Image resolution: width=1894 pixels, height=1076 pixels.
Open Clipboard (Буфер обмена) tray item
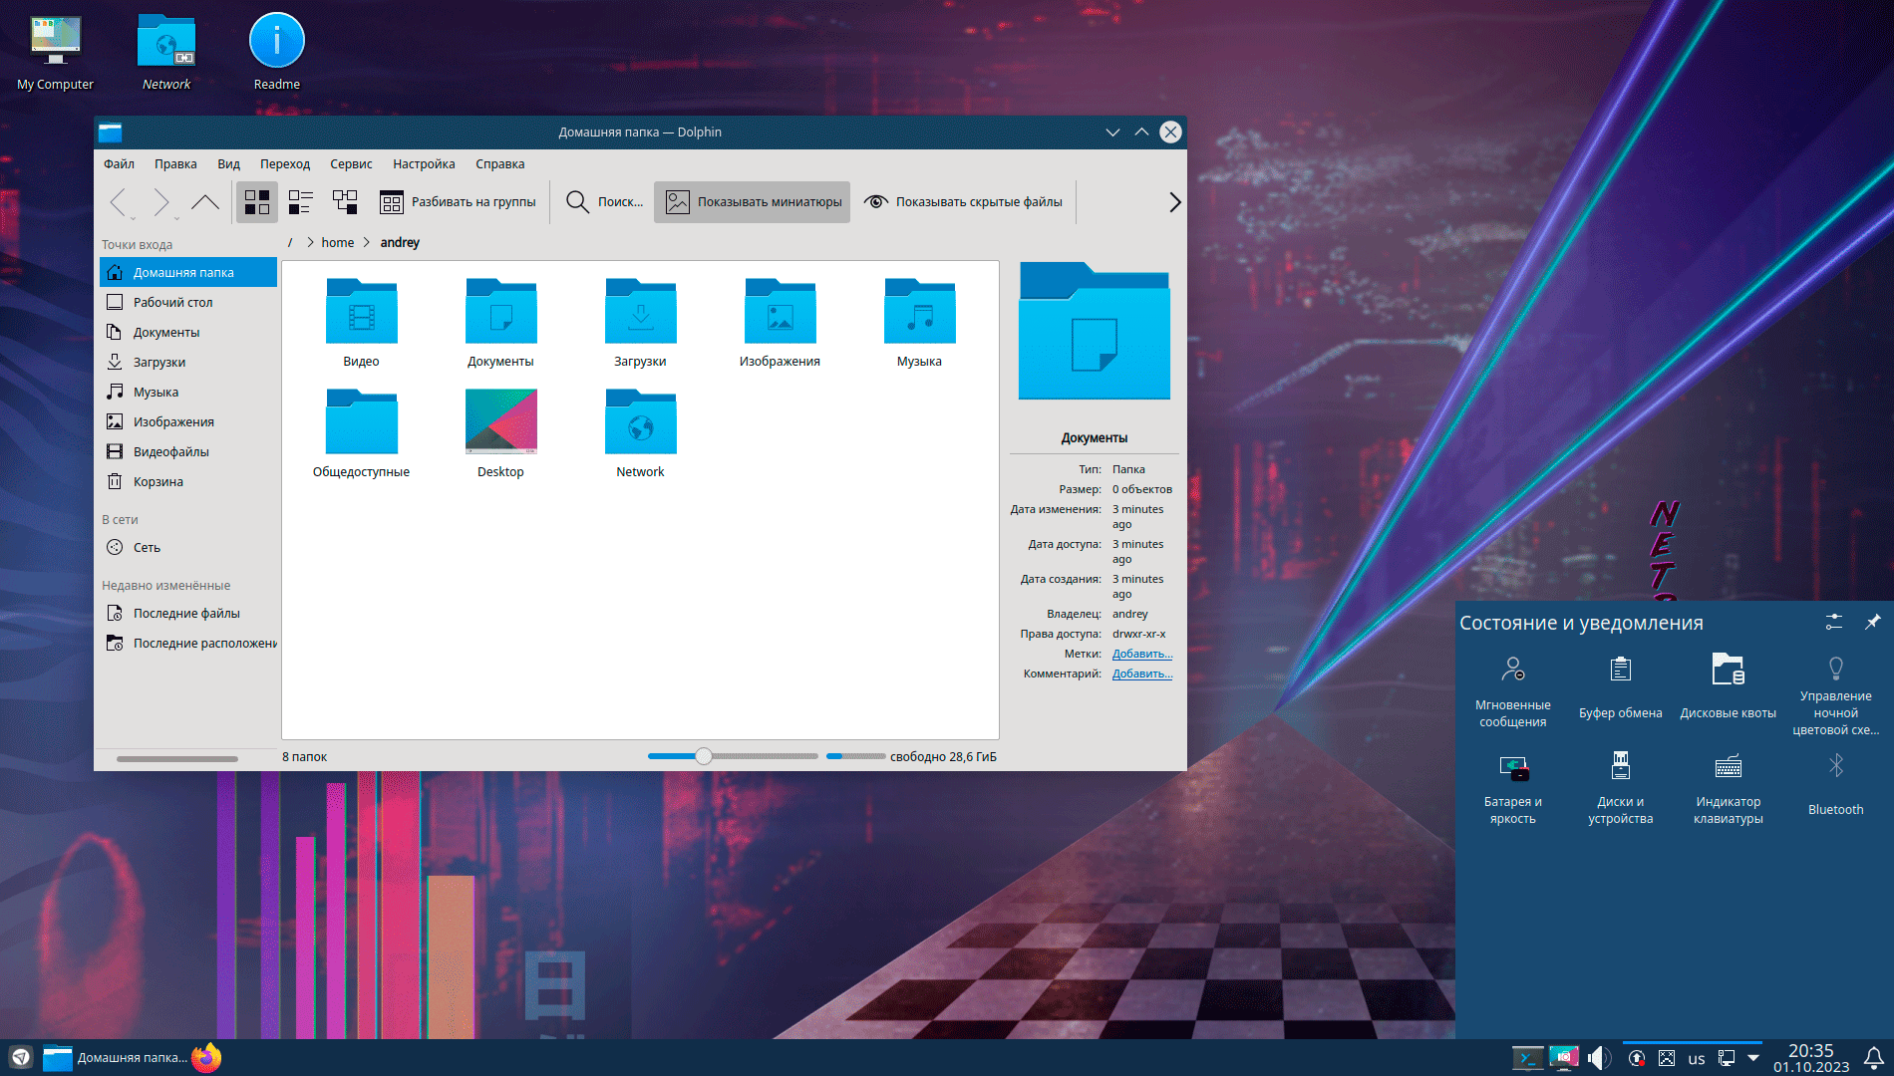point(1620,686)
